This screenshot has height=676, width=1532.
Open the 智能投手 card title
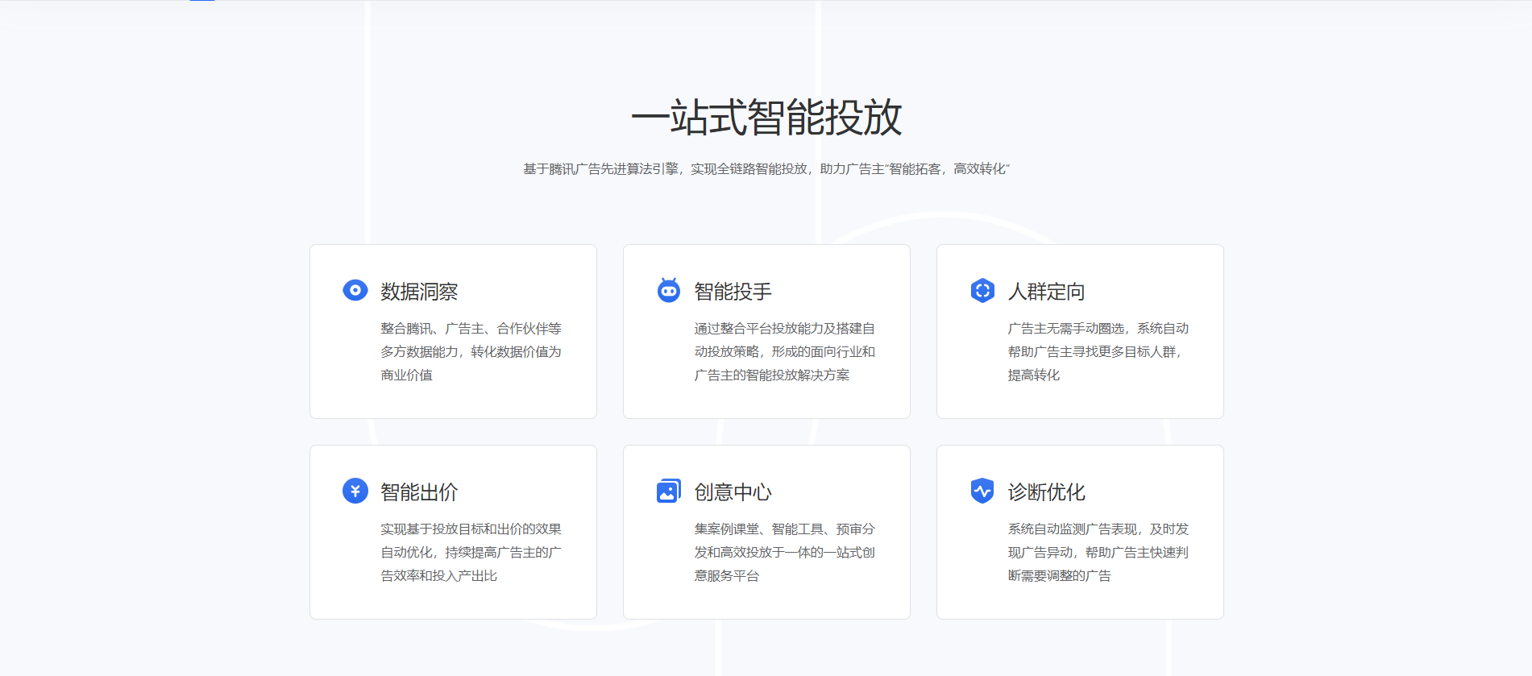tap(733, 292)
